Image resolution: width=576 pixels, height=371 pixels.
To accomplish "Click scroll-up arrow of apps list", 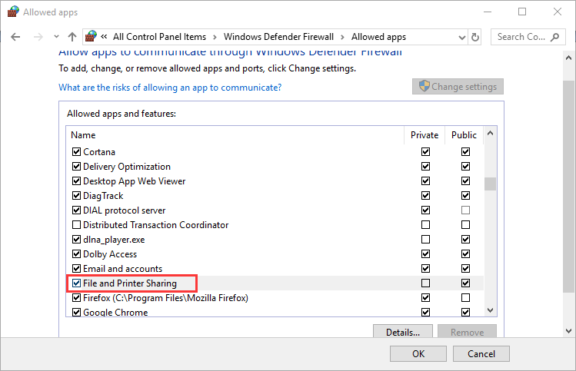I will (x=490, y=133).
